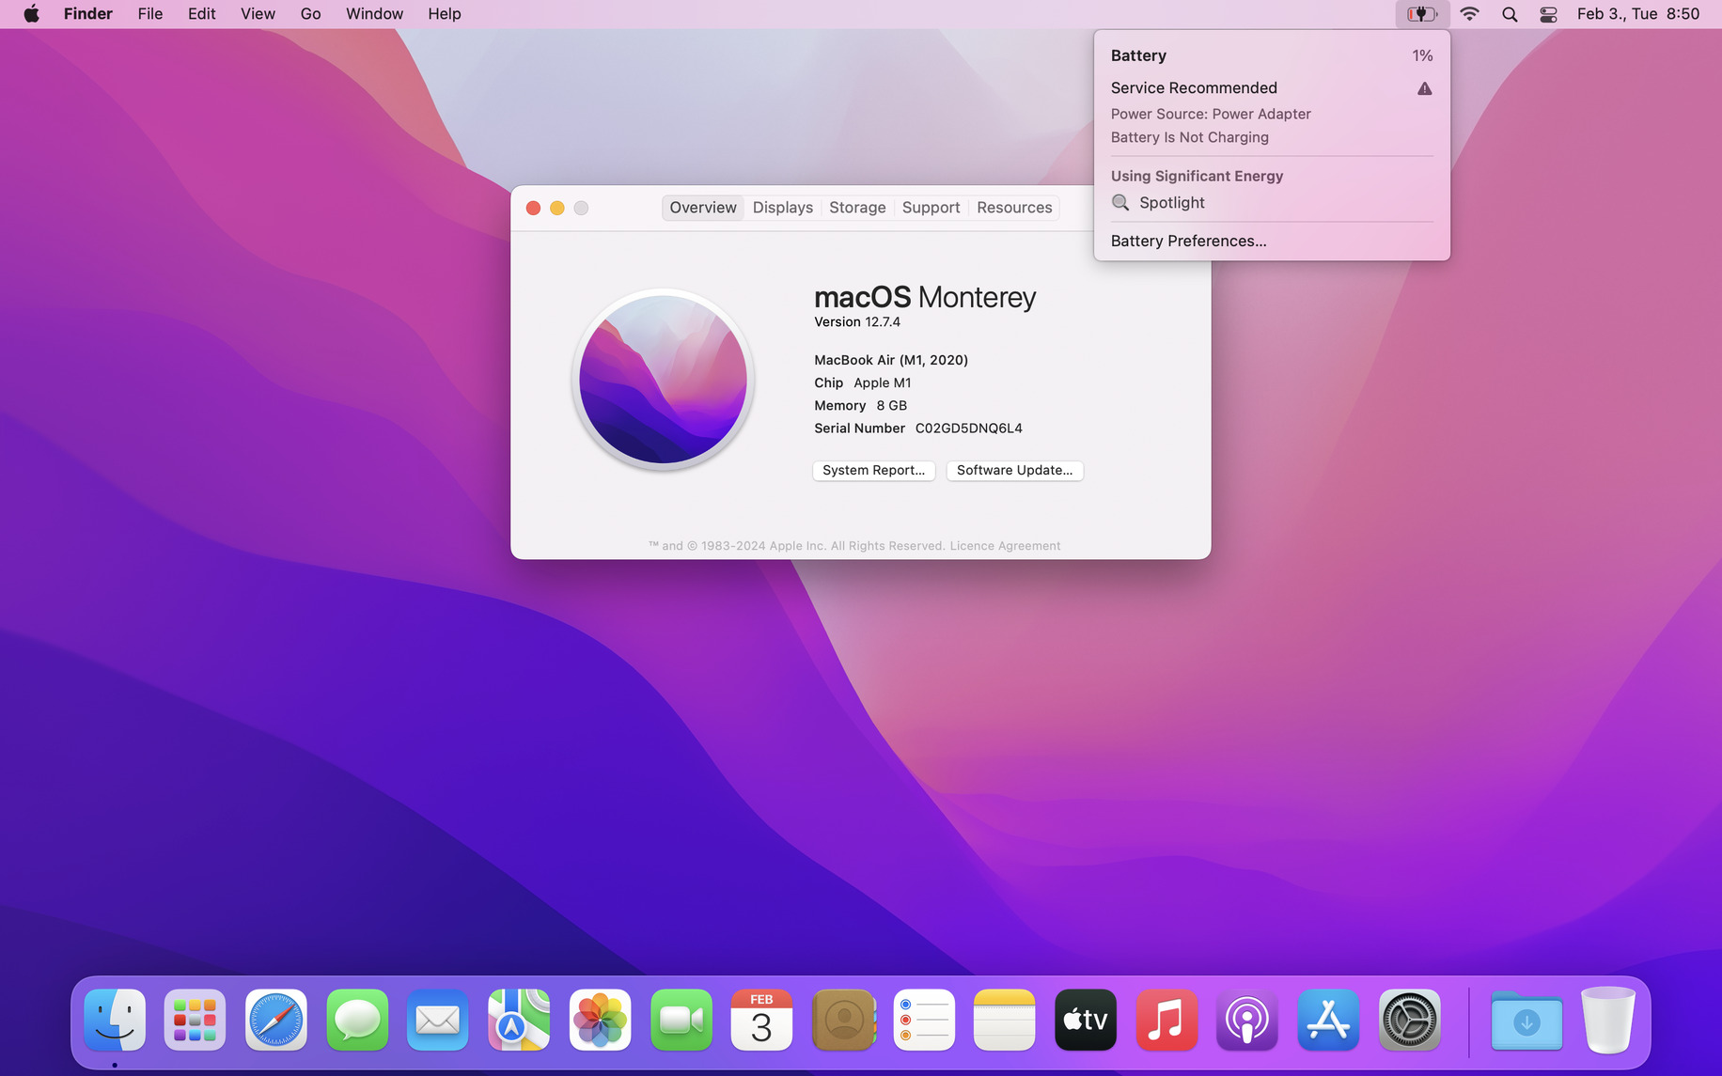The image size is (1722, 1076).
Task: Switch to the Support tab
Action: (931, 208)
